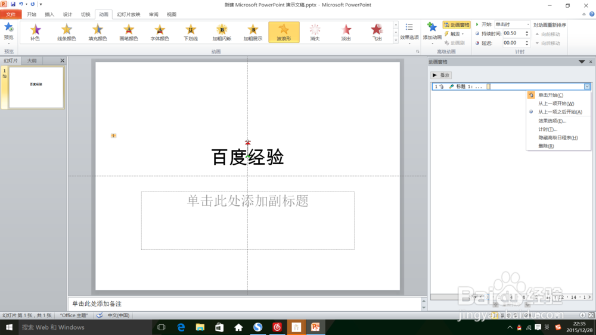This screenshot has width=596, height=335.
Task: Switch to 大纲 outline tab
Action: tap(32, 61)
